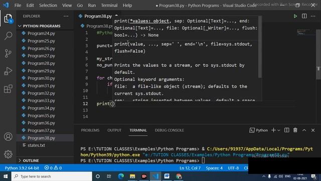Open Chrome from the taskbar
321x181 pixels.
click(x=179, y=176)
